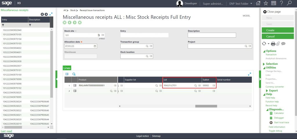Click the print icon in right panel
This screenshot has width=297, height=139.
click(273, 44)
